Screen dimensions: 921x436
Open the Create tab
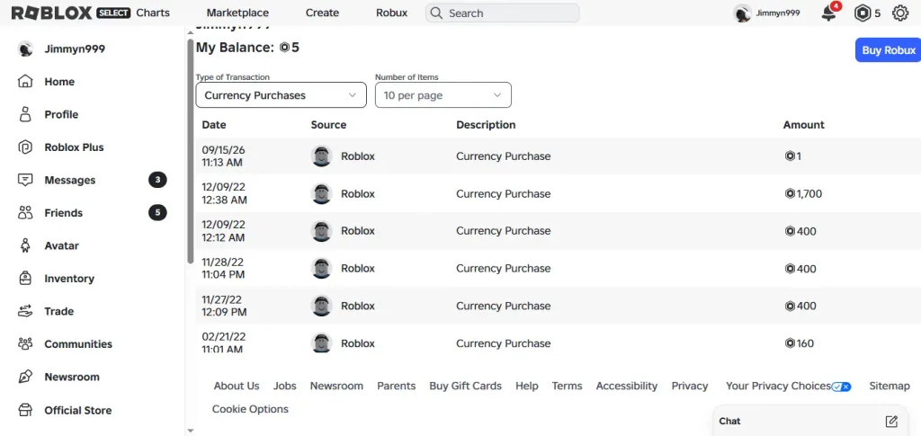coord(322,13)
